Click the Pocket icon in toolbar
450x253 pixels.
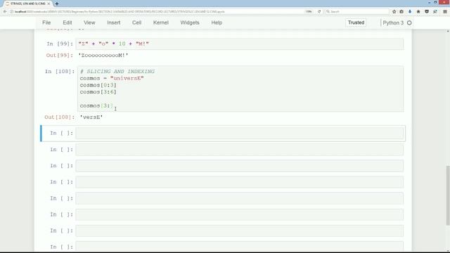427,11
